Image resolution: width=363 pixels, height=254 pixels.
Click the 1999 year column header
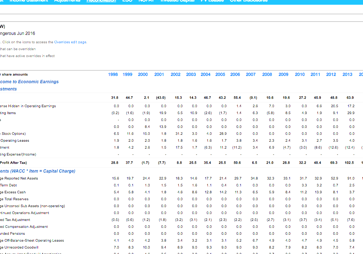127,74
